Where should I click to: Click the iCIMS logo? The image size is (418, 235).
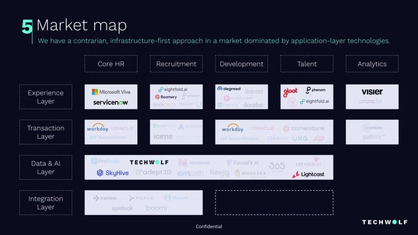[x=163, y=137]
